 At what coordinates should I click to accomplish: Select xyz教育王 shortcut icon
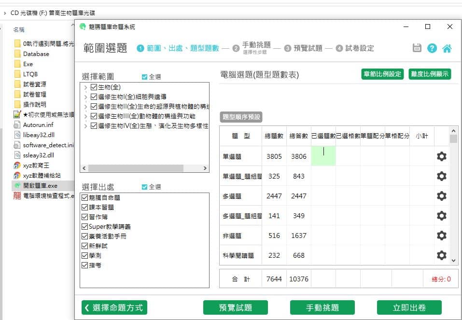point(17,165)
